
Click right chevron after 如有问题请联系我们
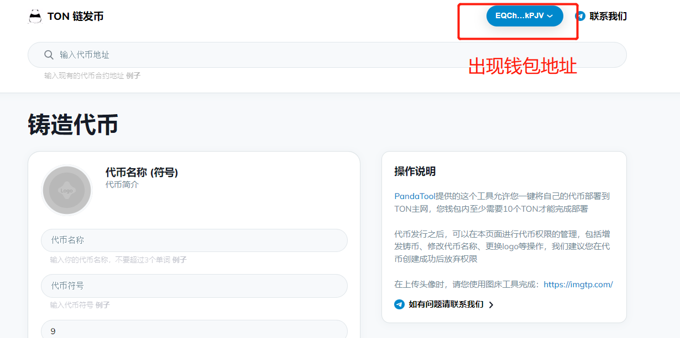point(491,305)
